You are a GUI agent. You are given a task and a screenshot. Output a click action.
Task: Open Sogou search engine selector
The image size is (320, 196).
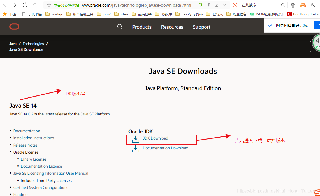(236, 5)
